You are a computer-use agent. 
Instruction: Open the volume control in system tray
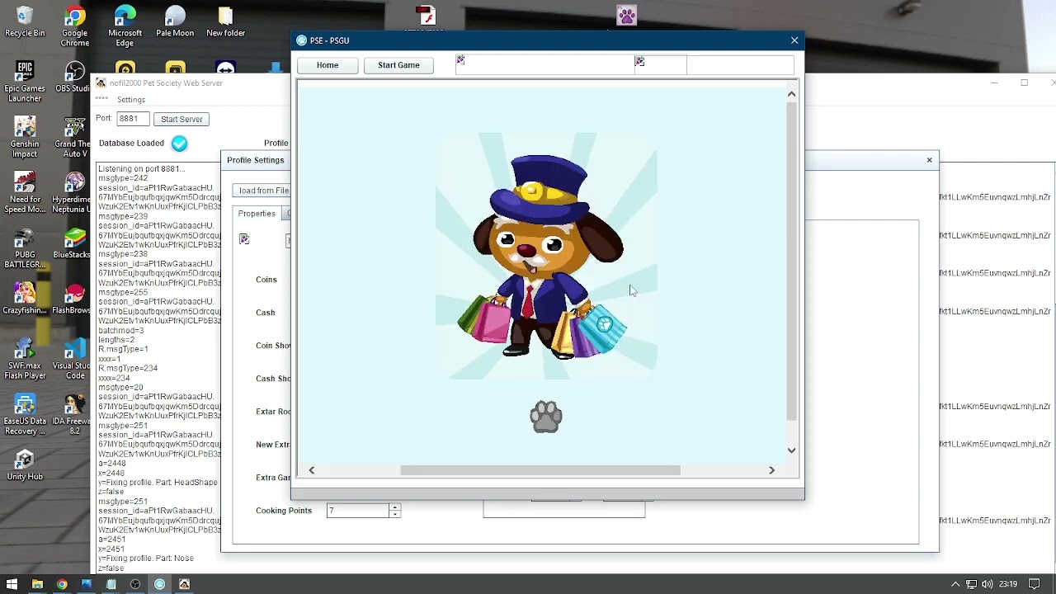tap(987, 584)
